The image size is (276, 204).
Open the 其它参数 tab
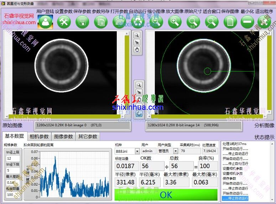[88, 137]
